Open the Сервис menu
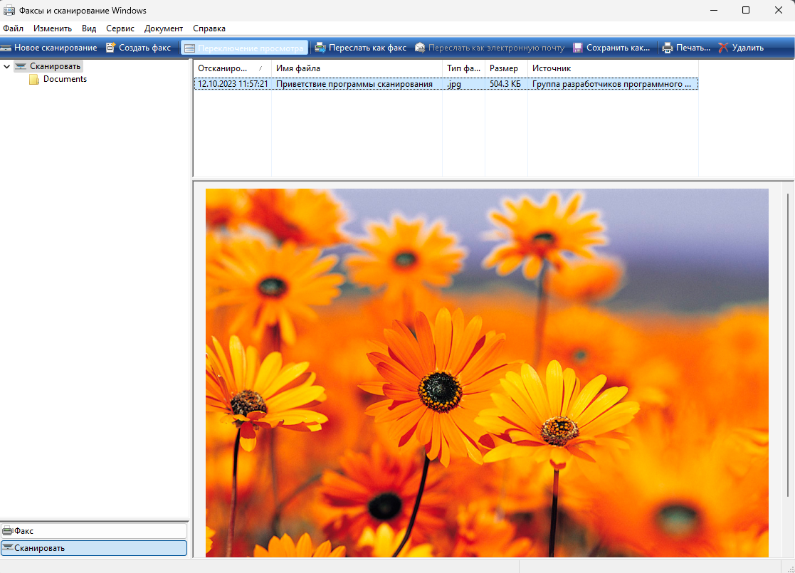The image size is (795, 573). pos(120,28)
